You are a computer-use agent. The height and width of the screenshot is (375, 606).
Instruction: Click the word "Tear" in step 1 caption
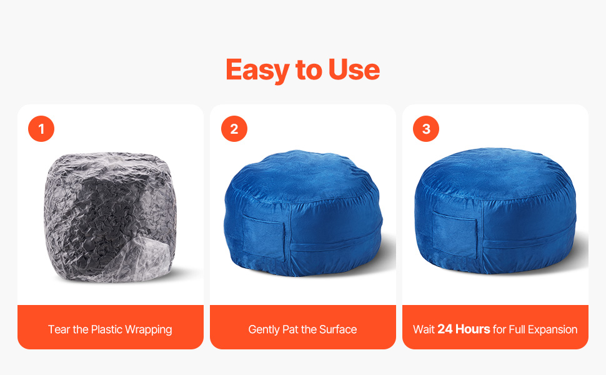coord(59,329)
